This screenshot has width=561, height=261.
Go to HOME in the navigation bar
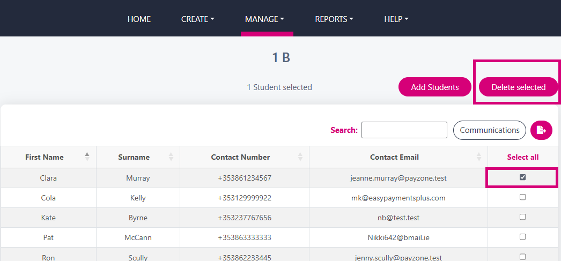pyautogui.click(x=139, y=19)
